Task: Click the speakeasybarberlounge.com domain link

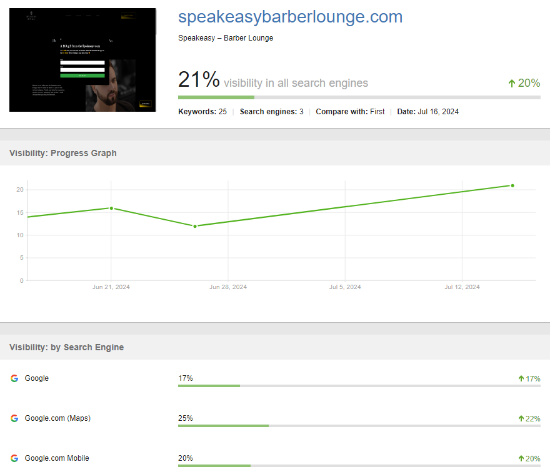Action: tap(290, 17)
